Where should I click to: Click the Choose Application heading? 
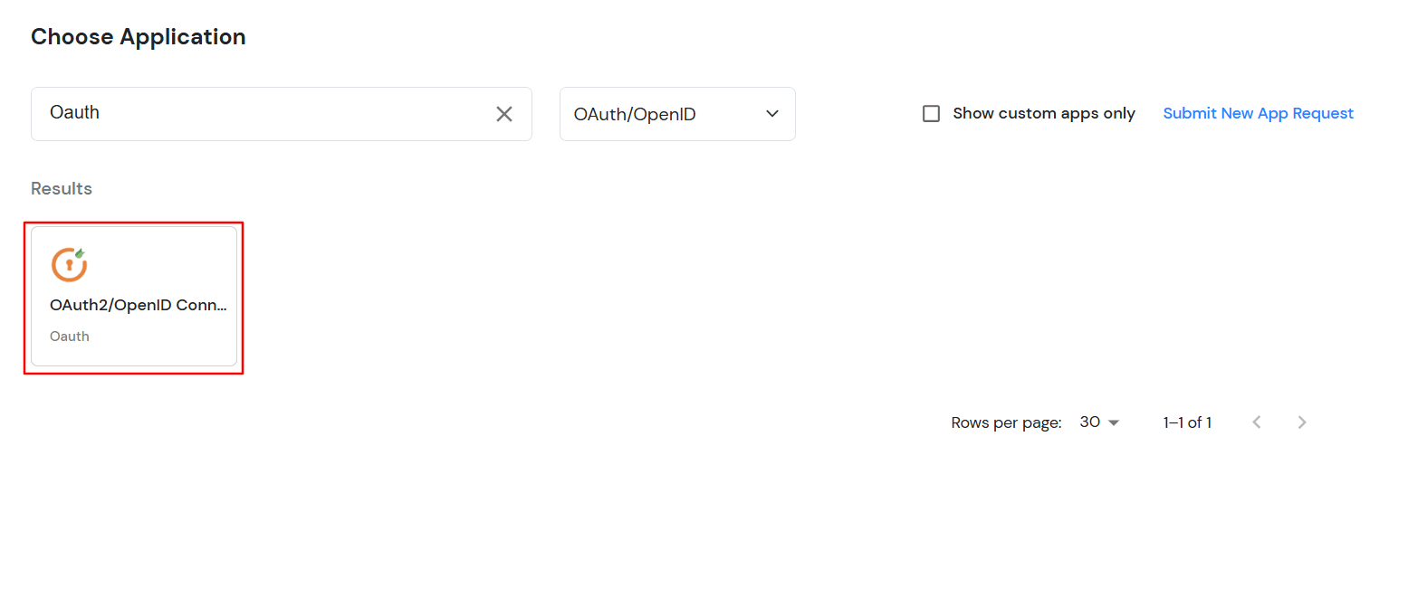pyautogui.click(x=138, y=37)
